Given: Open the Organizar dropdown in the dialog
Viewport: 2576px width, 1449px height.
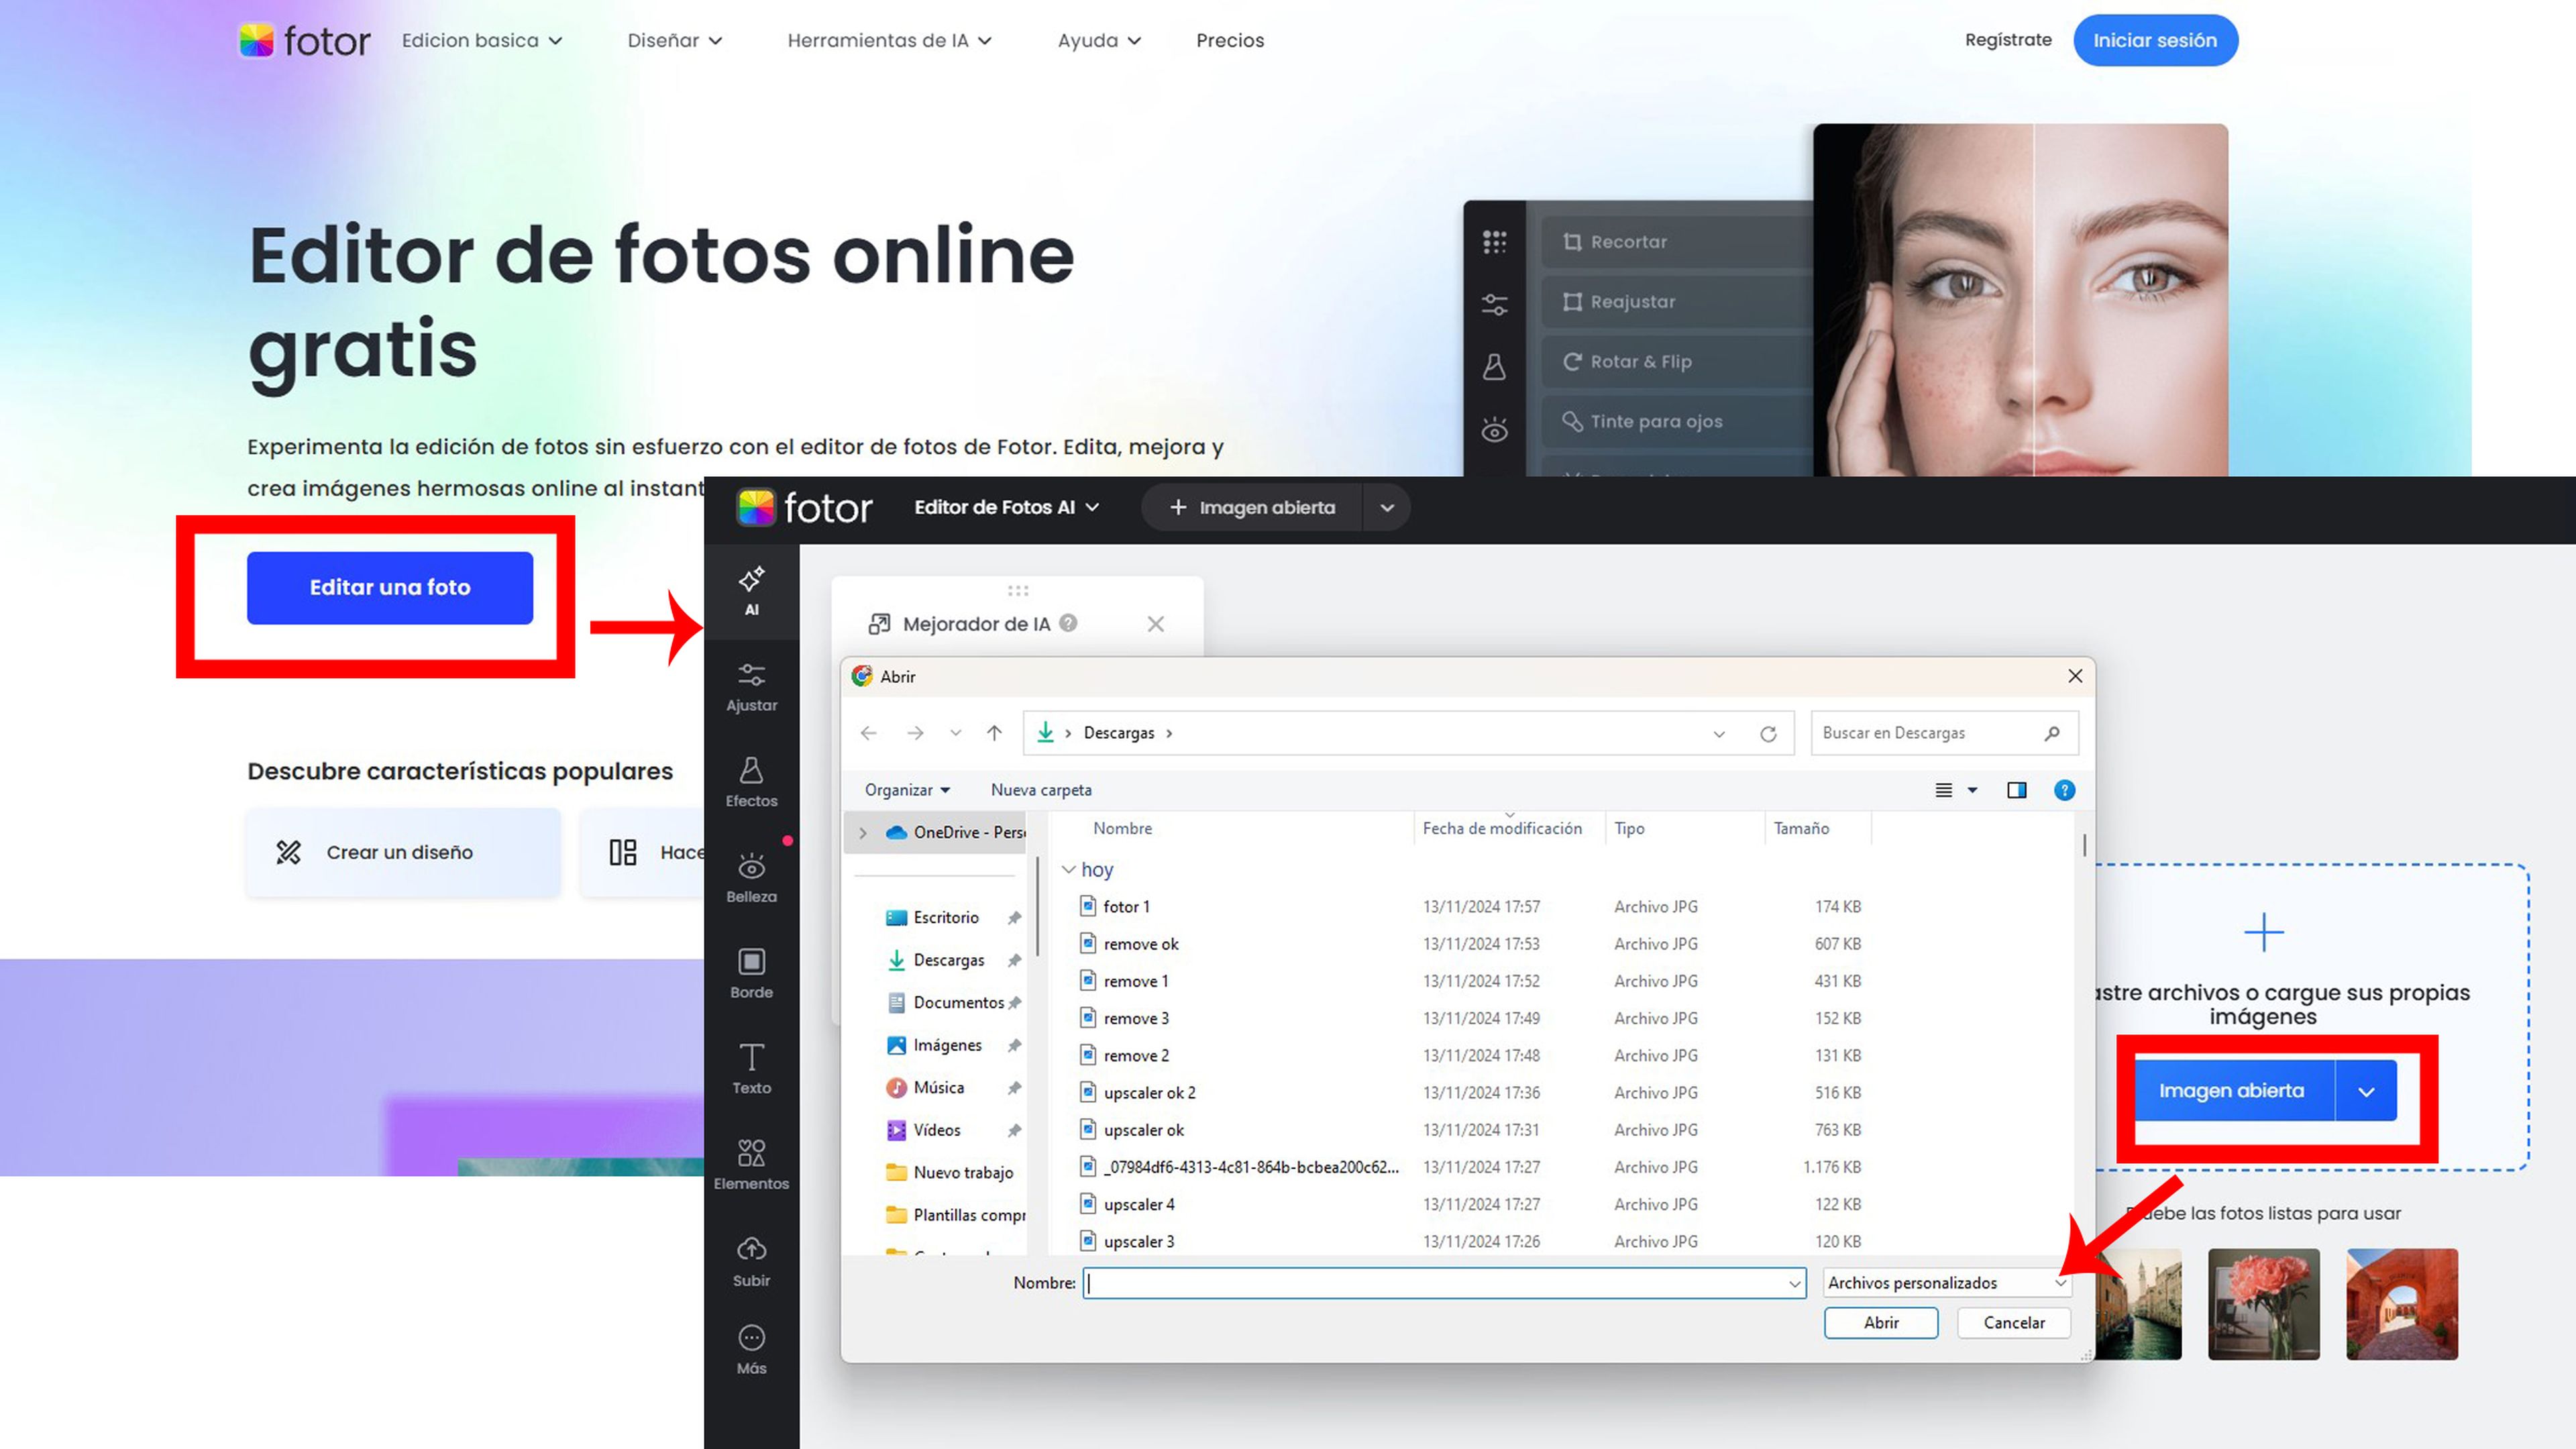Looking at the screenshot, I should click(x=907, y=790).
